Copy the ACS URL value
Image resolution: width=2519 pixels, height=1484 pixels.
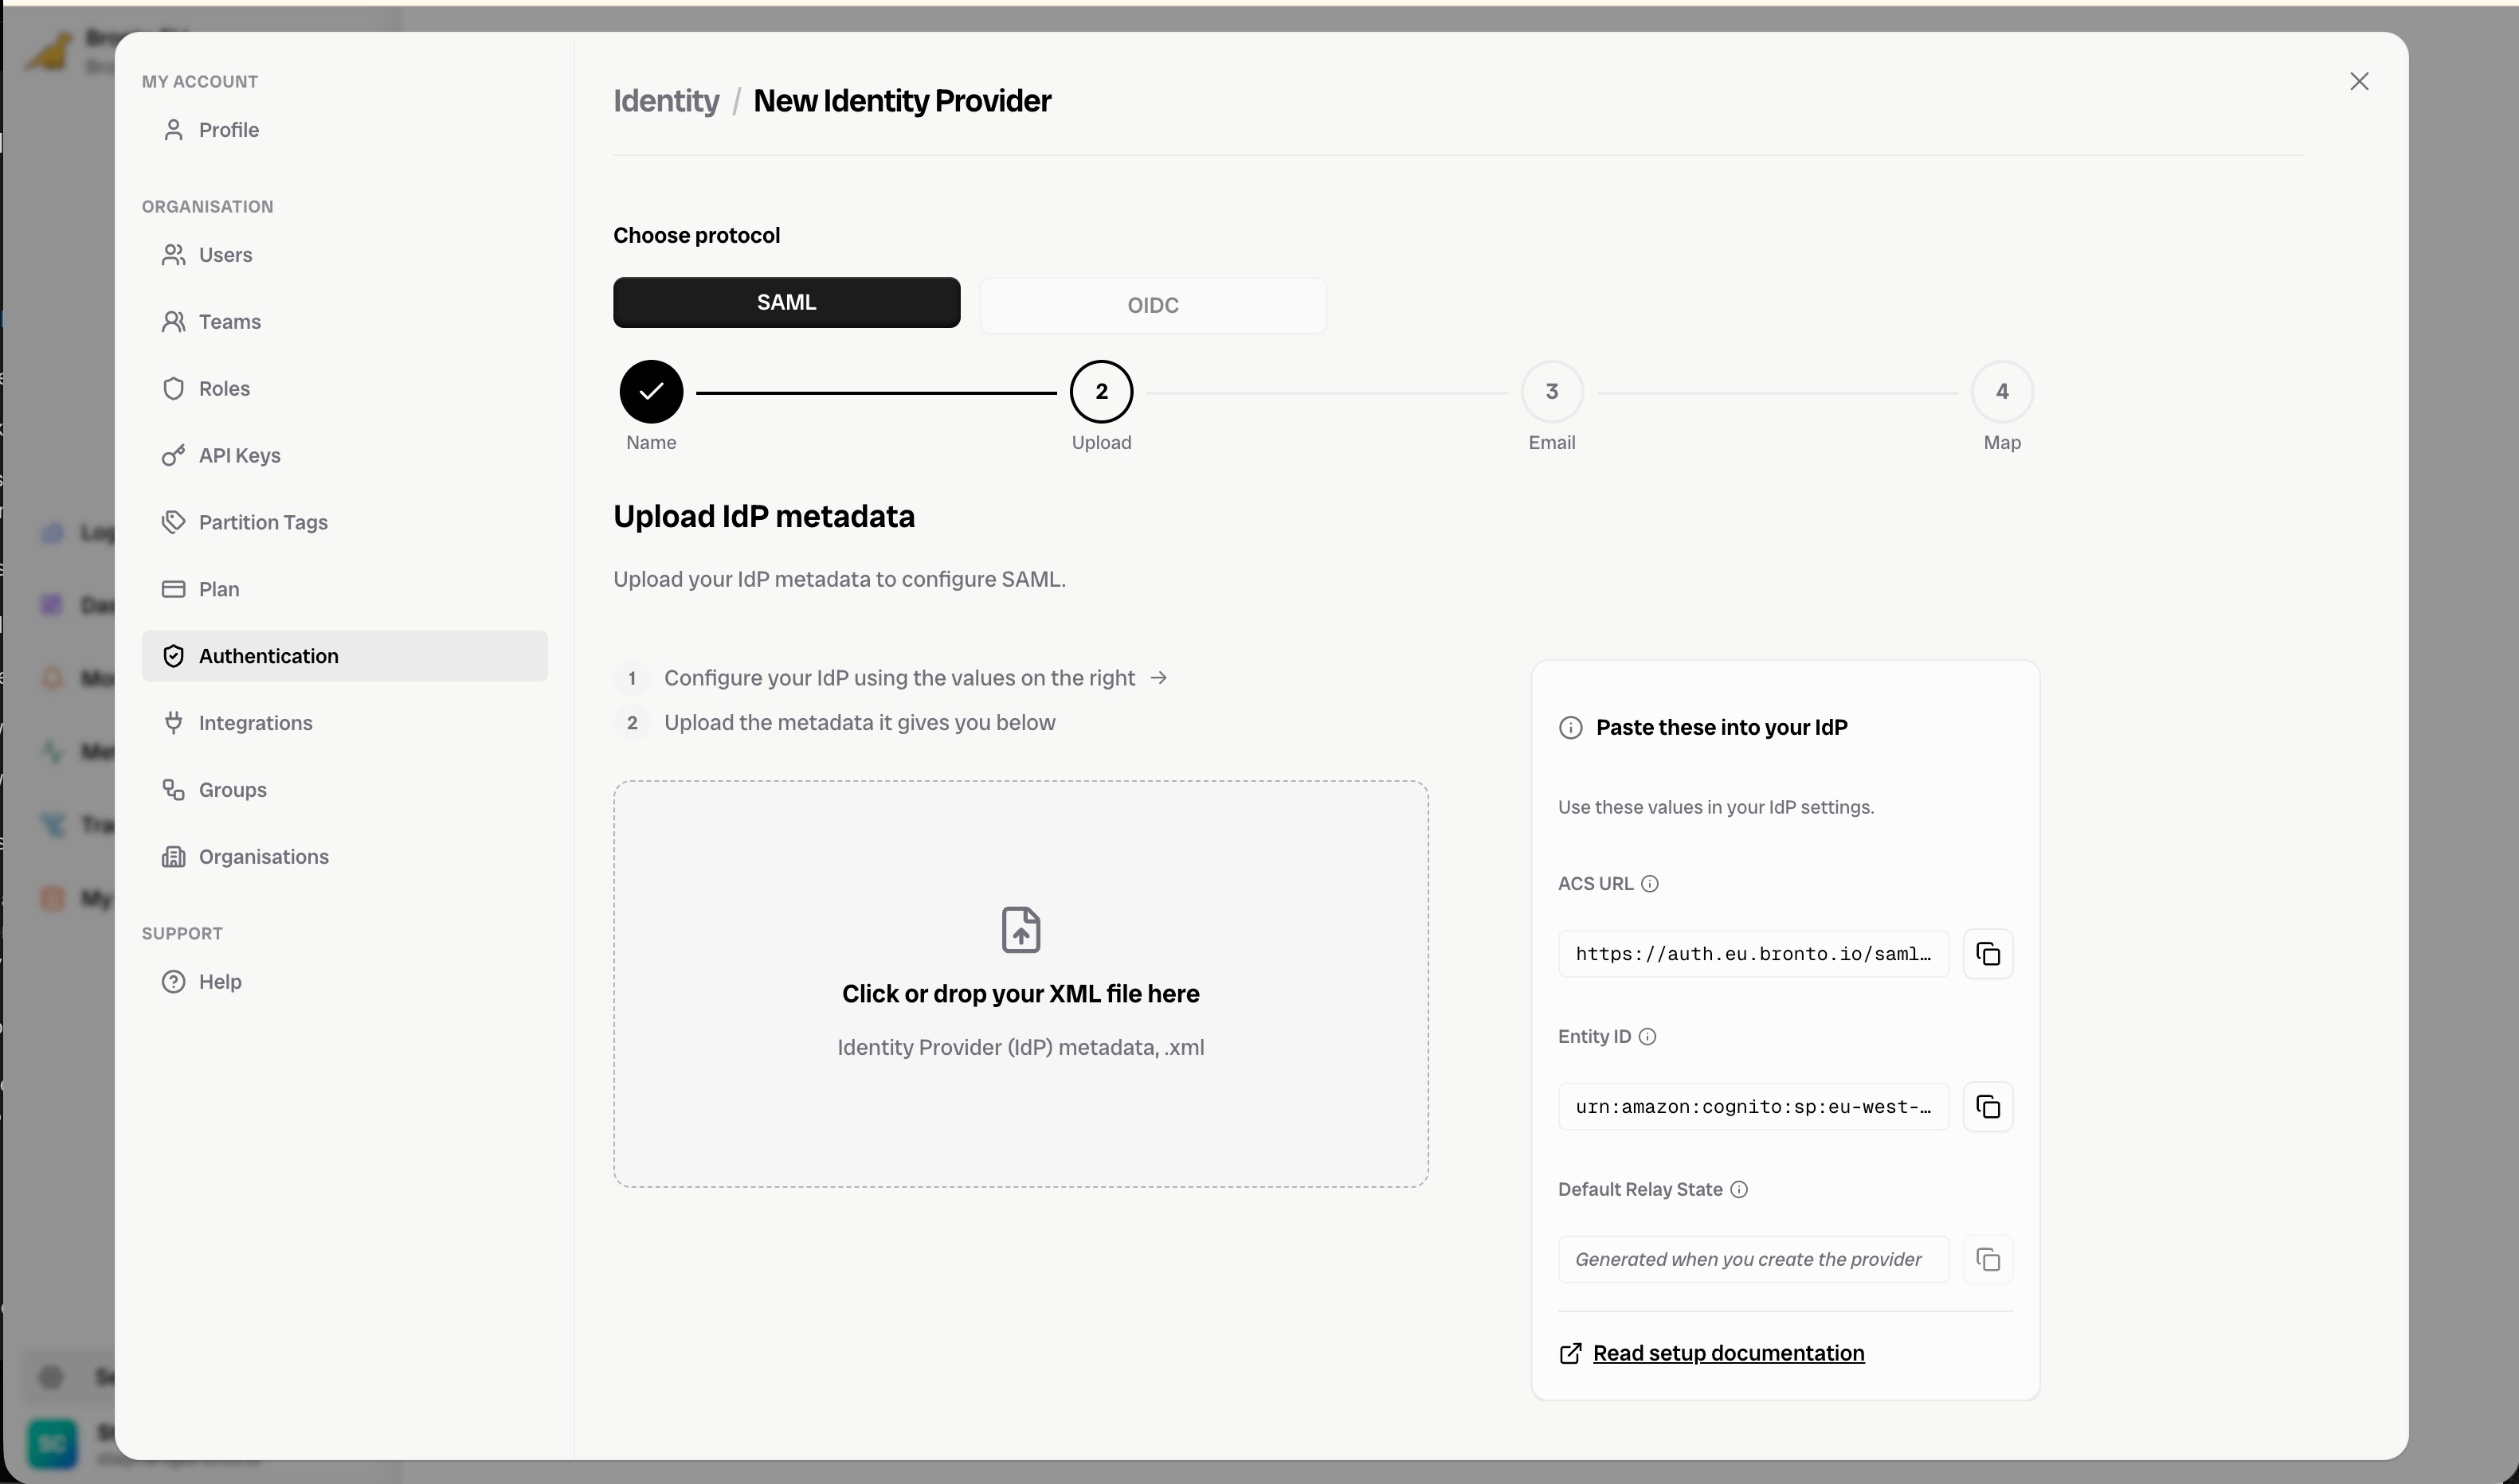(x=1988, y=954)
